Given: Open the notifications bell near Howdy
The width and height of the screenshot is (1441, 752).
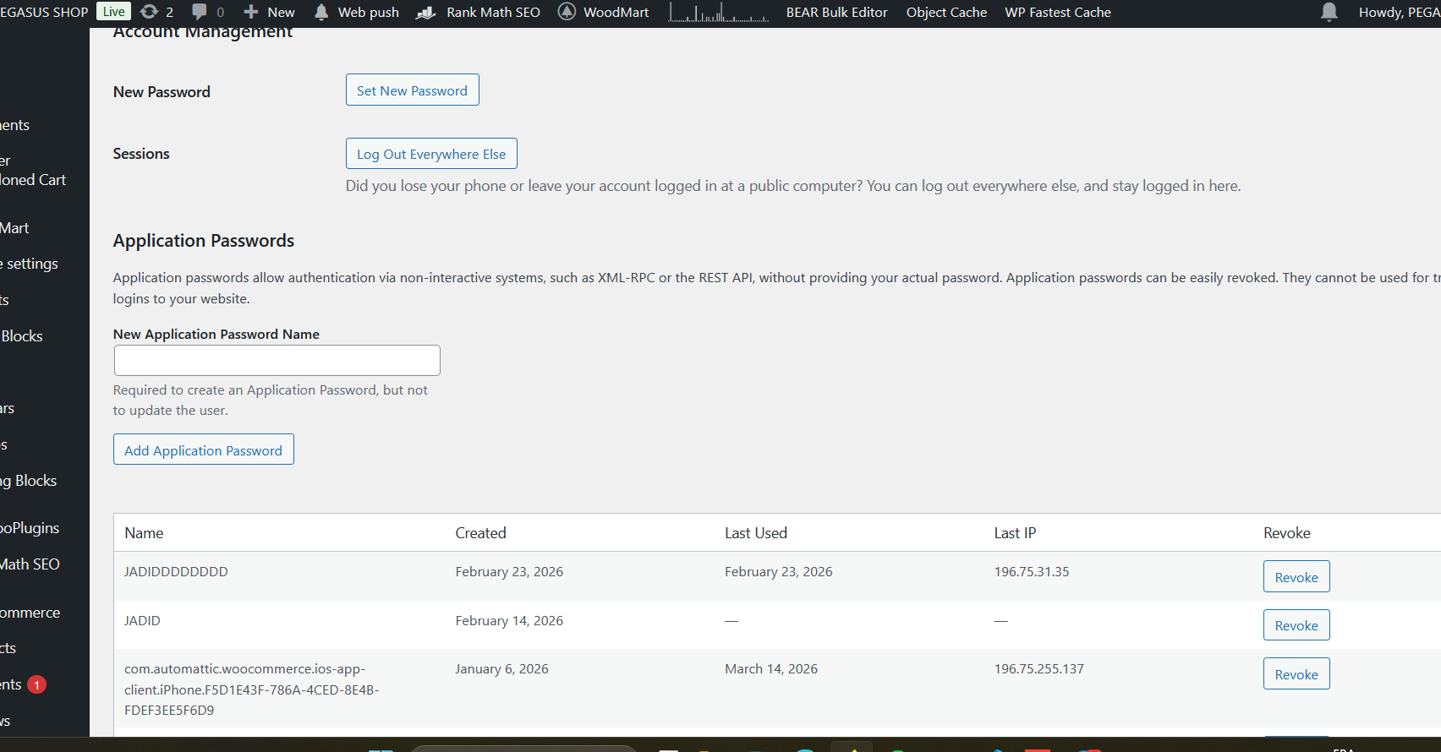Looking at the screenshot, I should click(1329, 12).
